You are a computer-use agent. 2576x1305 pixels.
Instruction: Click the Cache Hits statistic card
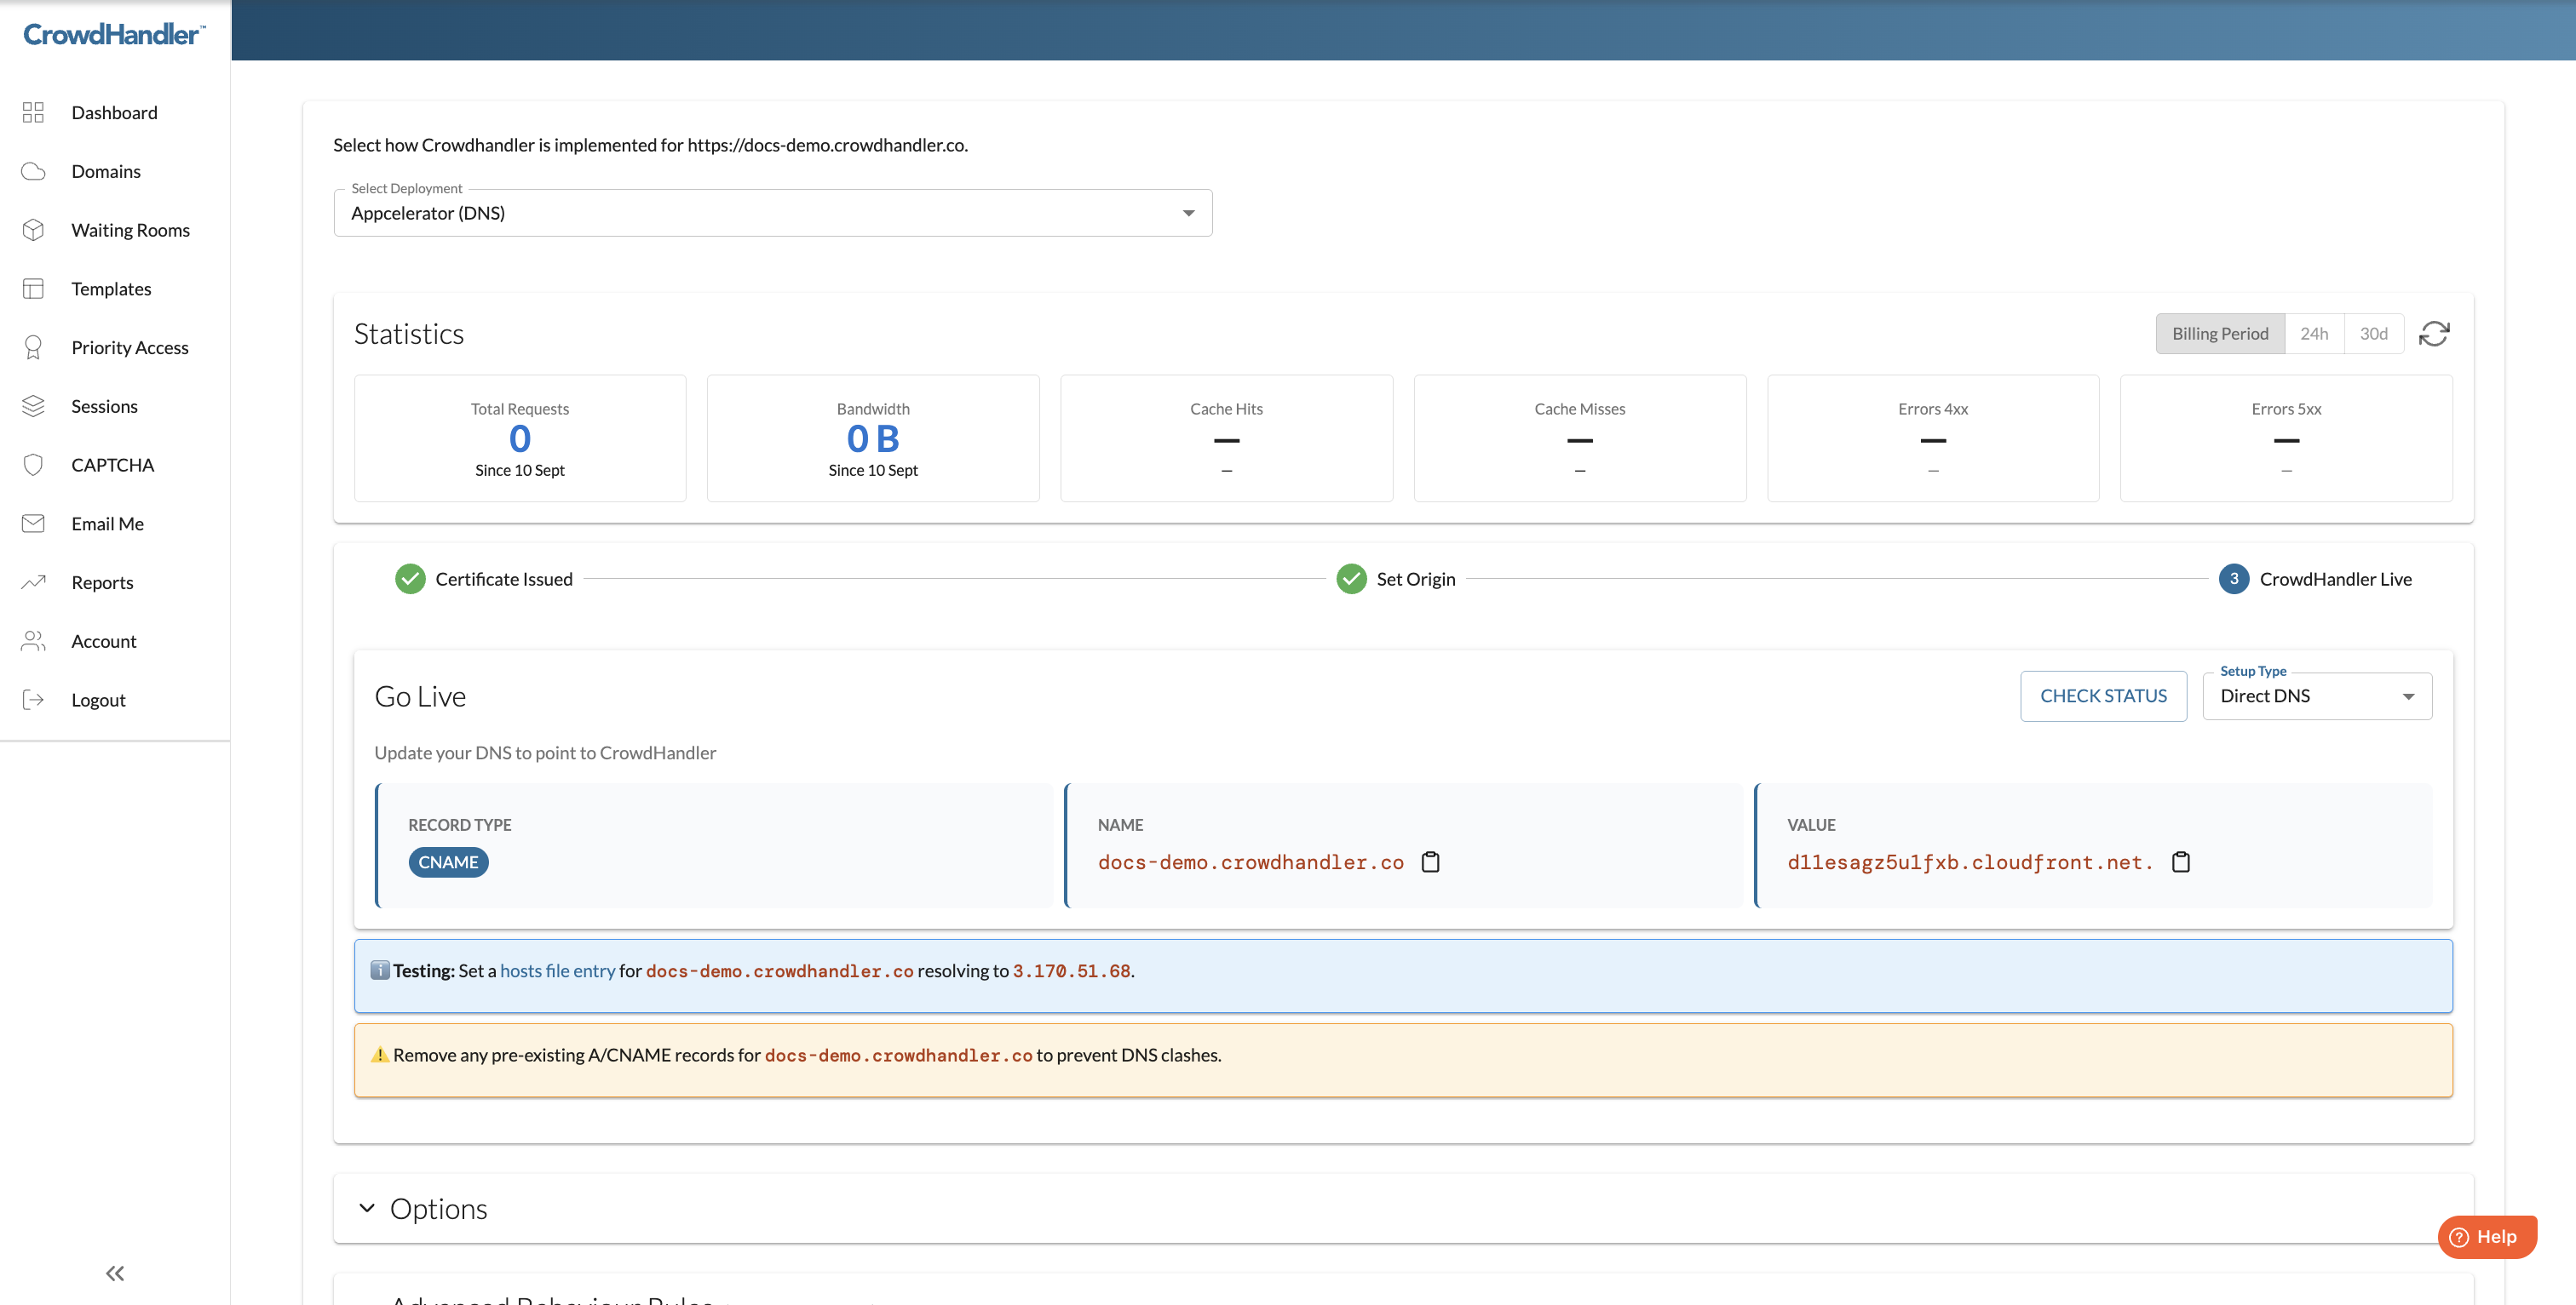pyautogui.click(x=1226, y=438)
